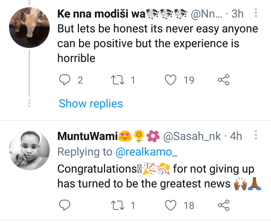Reply to MuntuWami's Congratulations tweet
The height and width of the screenshot is (222, 271).
[65, 205]
